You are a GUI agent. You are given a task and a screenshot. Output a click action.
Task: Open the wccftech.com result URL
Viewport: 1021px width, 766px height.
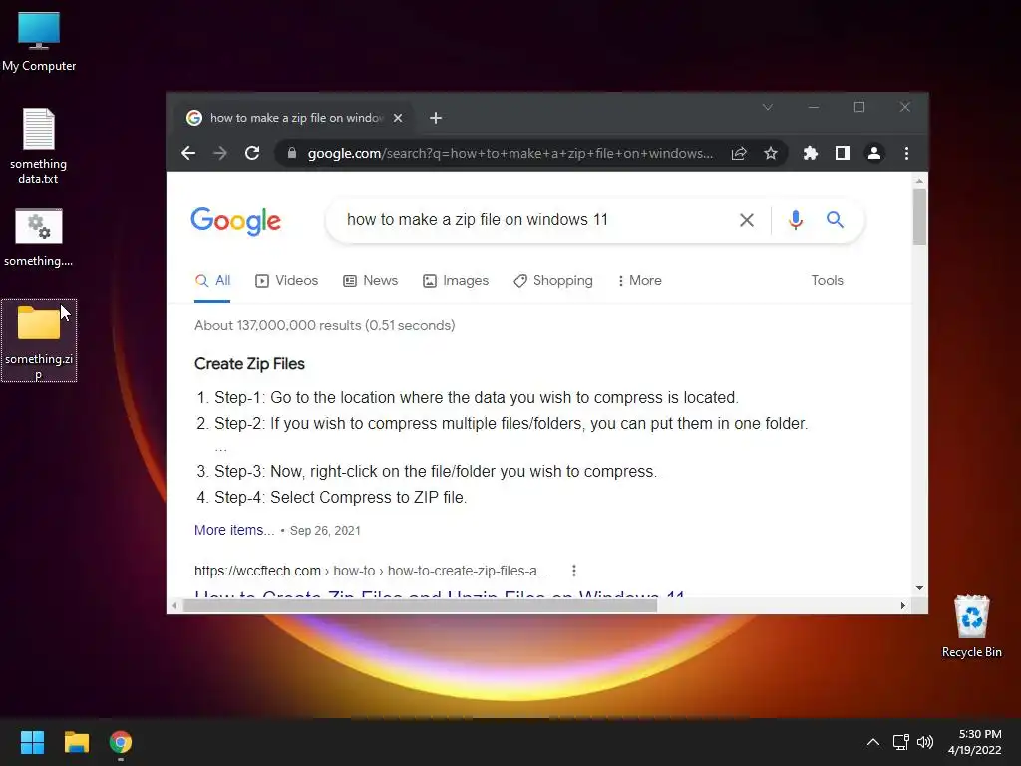click(371, 571)
